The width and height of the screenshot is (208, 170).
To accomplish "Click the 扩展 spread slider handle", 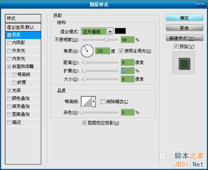I will point(84,71).
